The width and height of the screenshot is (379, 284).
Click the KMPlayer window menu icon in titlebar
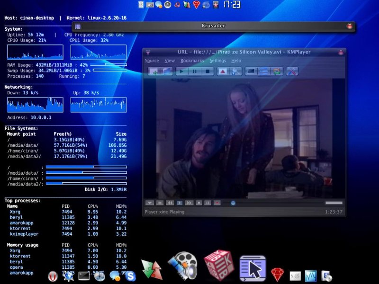[x=148, y=52]
